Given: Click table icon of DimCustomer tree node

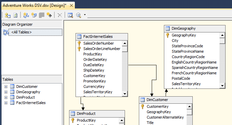Looking at the screenshot, I should 12,86.
